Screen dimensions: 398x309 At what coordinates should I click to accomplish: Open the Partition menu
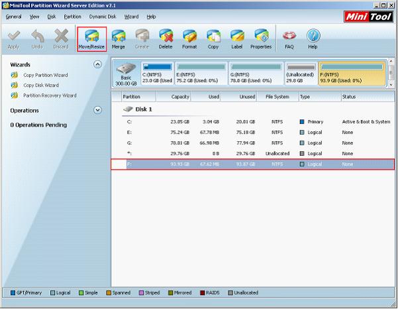(x=72, y=17)
